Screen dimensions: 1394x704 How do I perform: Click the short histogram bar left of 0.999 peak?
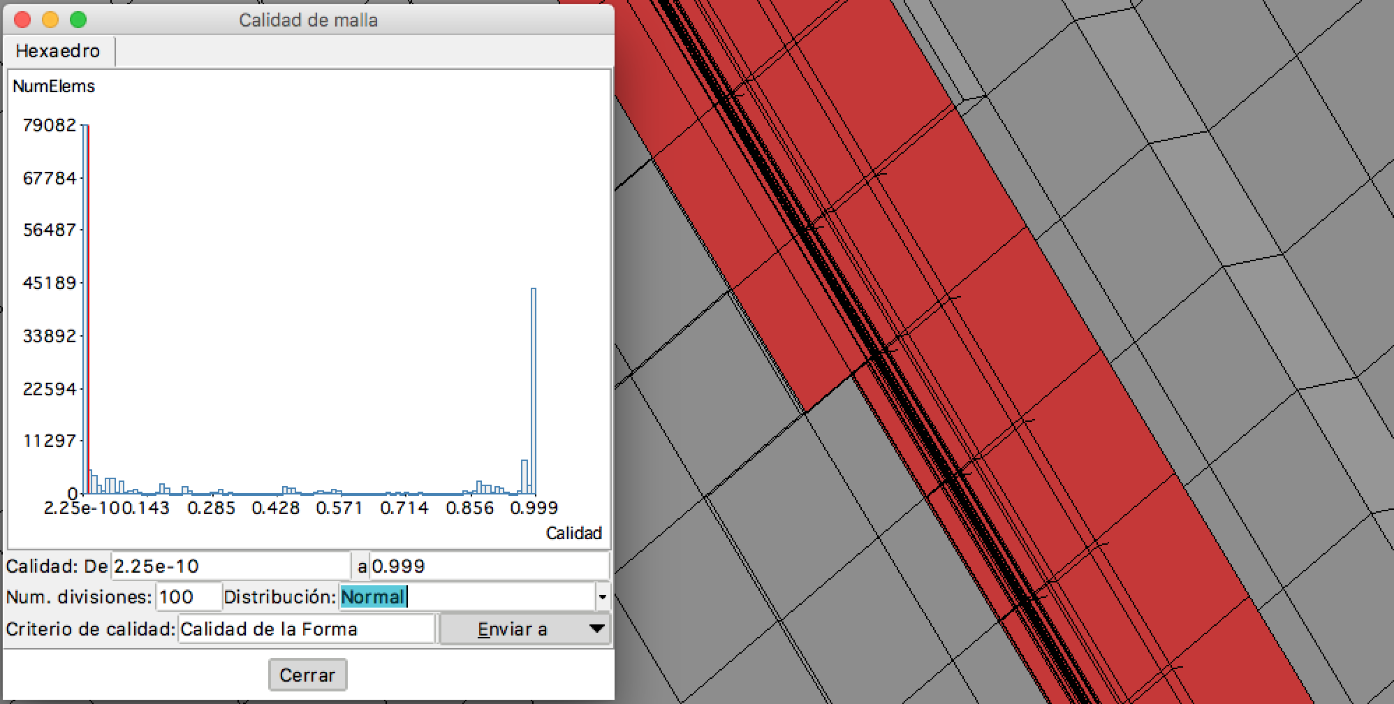click(524, 477)
